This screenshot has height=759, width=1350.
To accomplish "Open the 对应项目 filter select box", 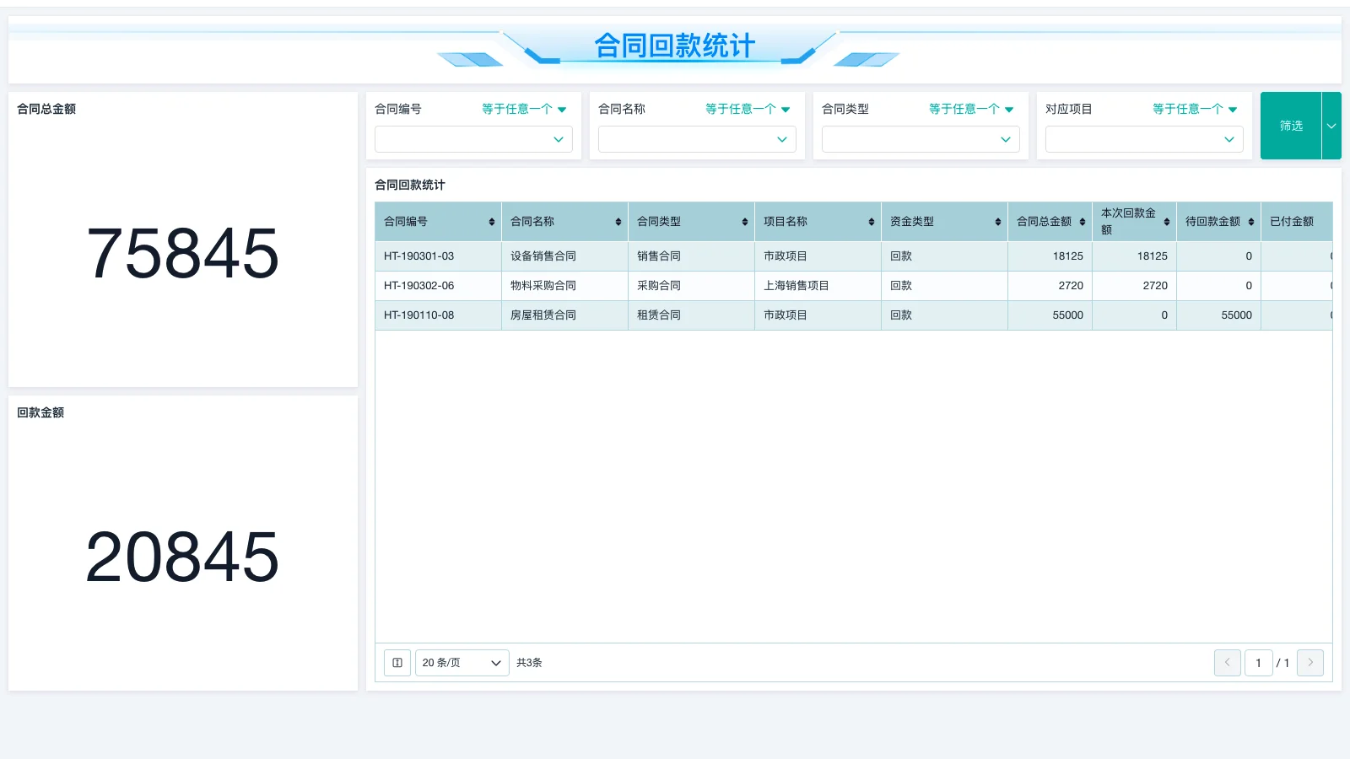I will coord(1144,139).
